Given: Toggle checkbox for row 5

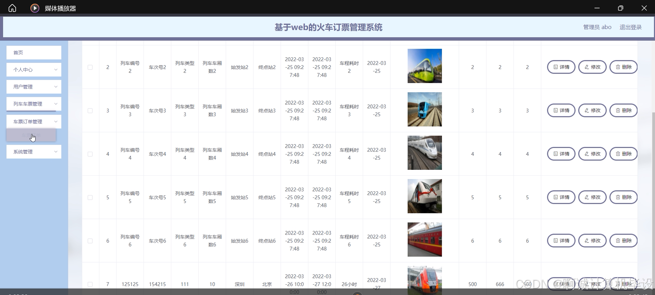Looking at the screenshot, I should [90, 197].
